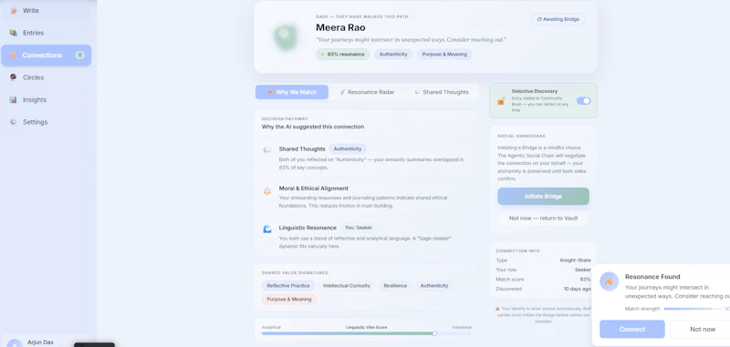This screenshot has width=730, height=347.
Task: Select Authenticity chip in Shared Value Signatures
Action: click(434, 286)
